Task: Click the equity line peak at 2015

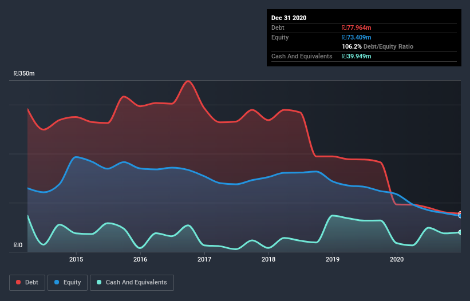Action: pyautogui.click(x=76, y=157)
